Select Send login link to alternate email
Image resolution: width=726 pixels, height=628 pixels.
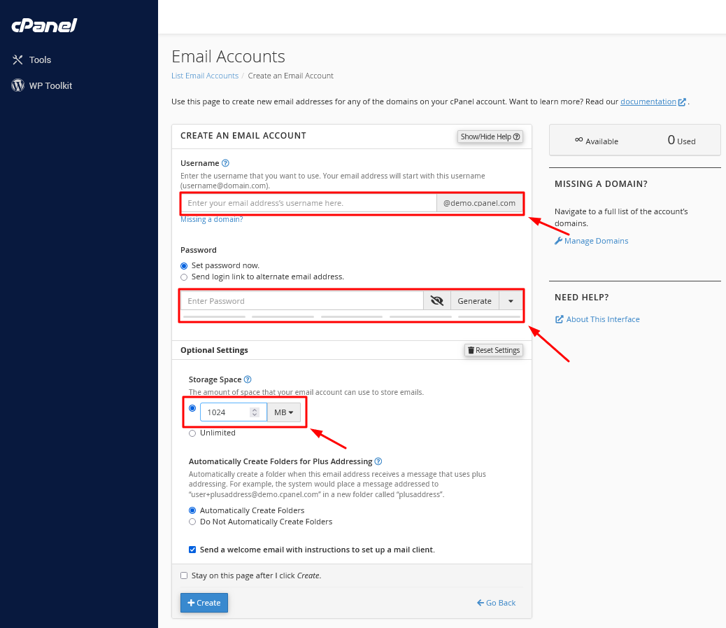coord(184,277)
